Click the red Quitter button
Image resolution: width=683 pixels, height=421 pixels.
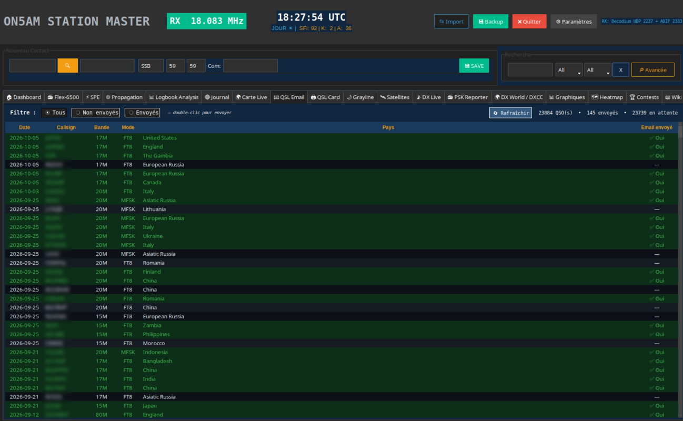(529, 22)
